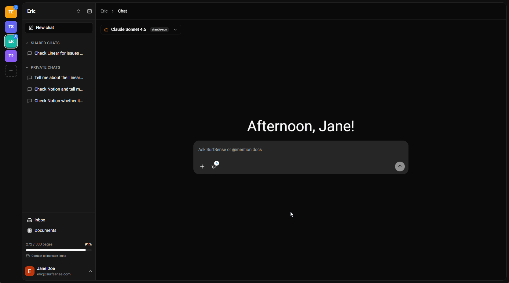The height and width of the screenshot is (283, 509).
Task: Open the Inbox
Action: click(40, 220)
